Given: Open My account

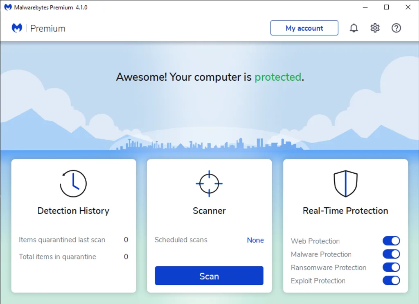Looking at the screenshot, I should pos(304,28).
